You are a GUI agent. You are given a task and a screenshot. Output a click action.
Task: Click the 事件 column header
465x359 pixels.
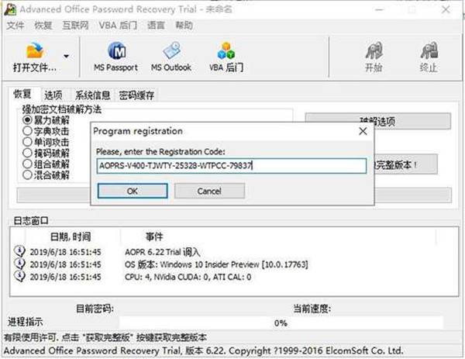point(154,236)
